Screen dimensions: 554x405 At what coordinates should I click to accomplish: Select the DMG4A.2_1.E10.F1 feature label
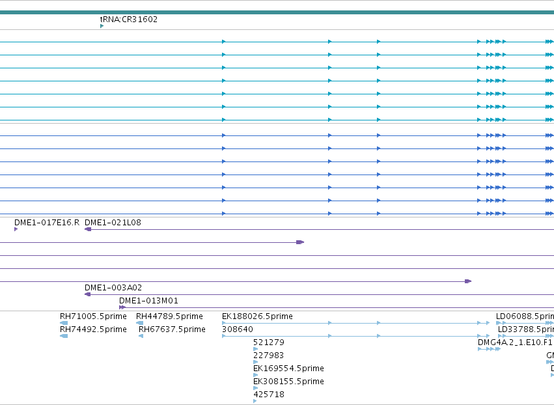point(515,342)
